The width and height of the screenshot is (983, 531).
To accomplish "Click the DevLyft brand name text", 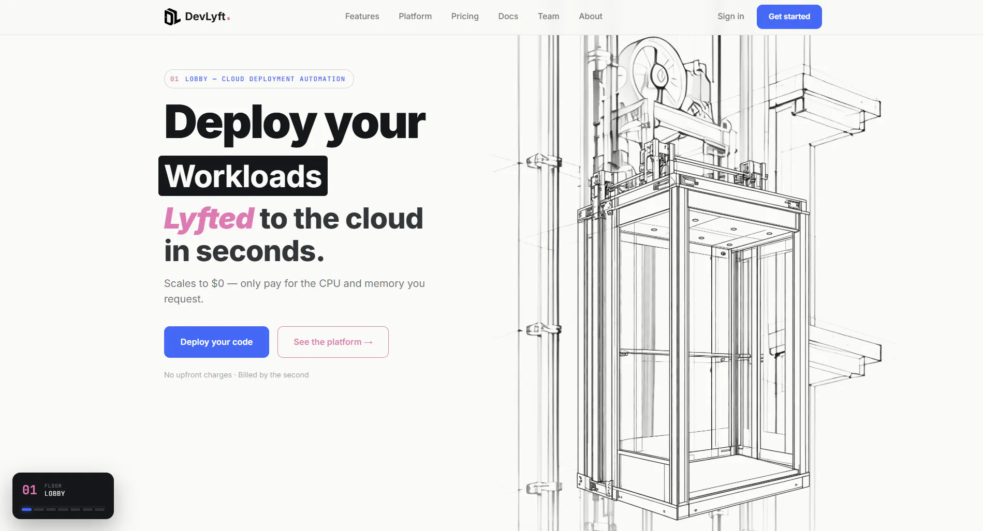I will click(206, 17).
